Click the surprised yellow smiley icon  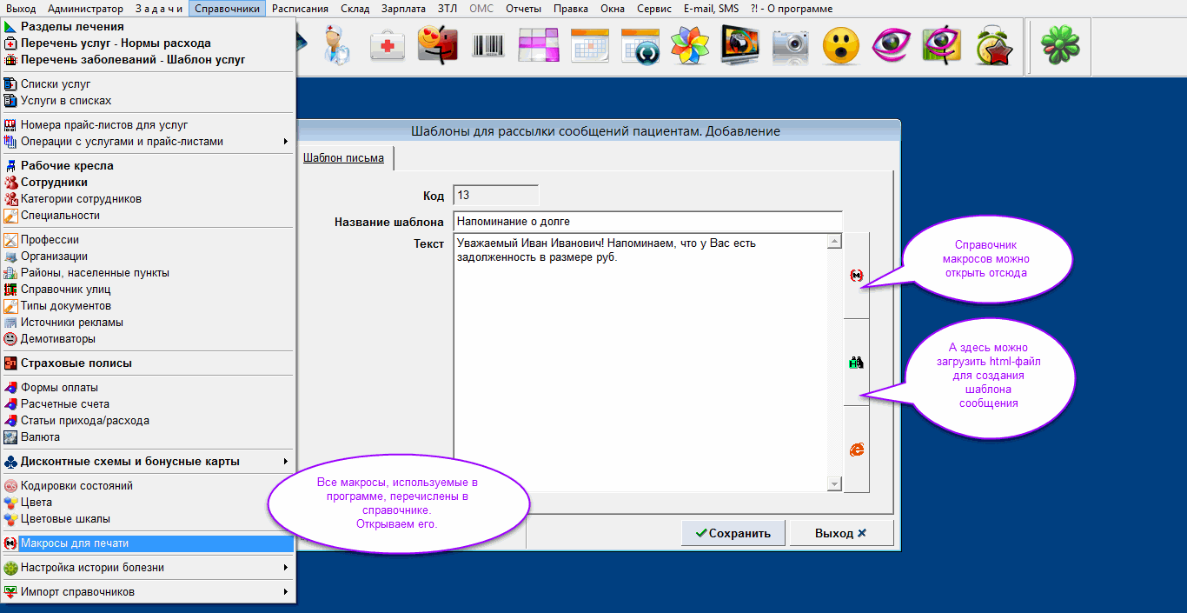tap(840, 43)
